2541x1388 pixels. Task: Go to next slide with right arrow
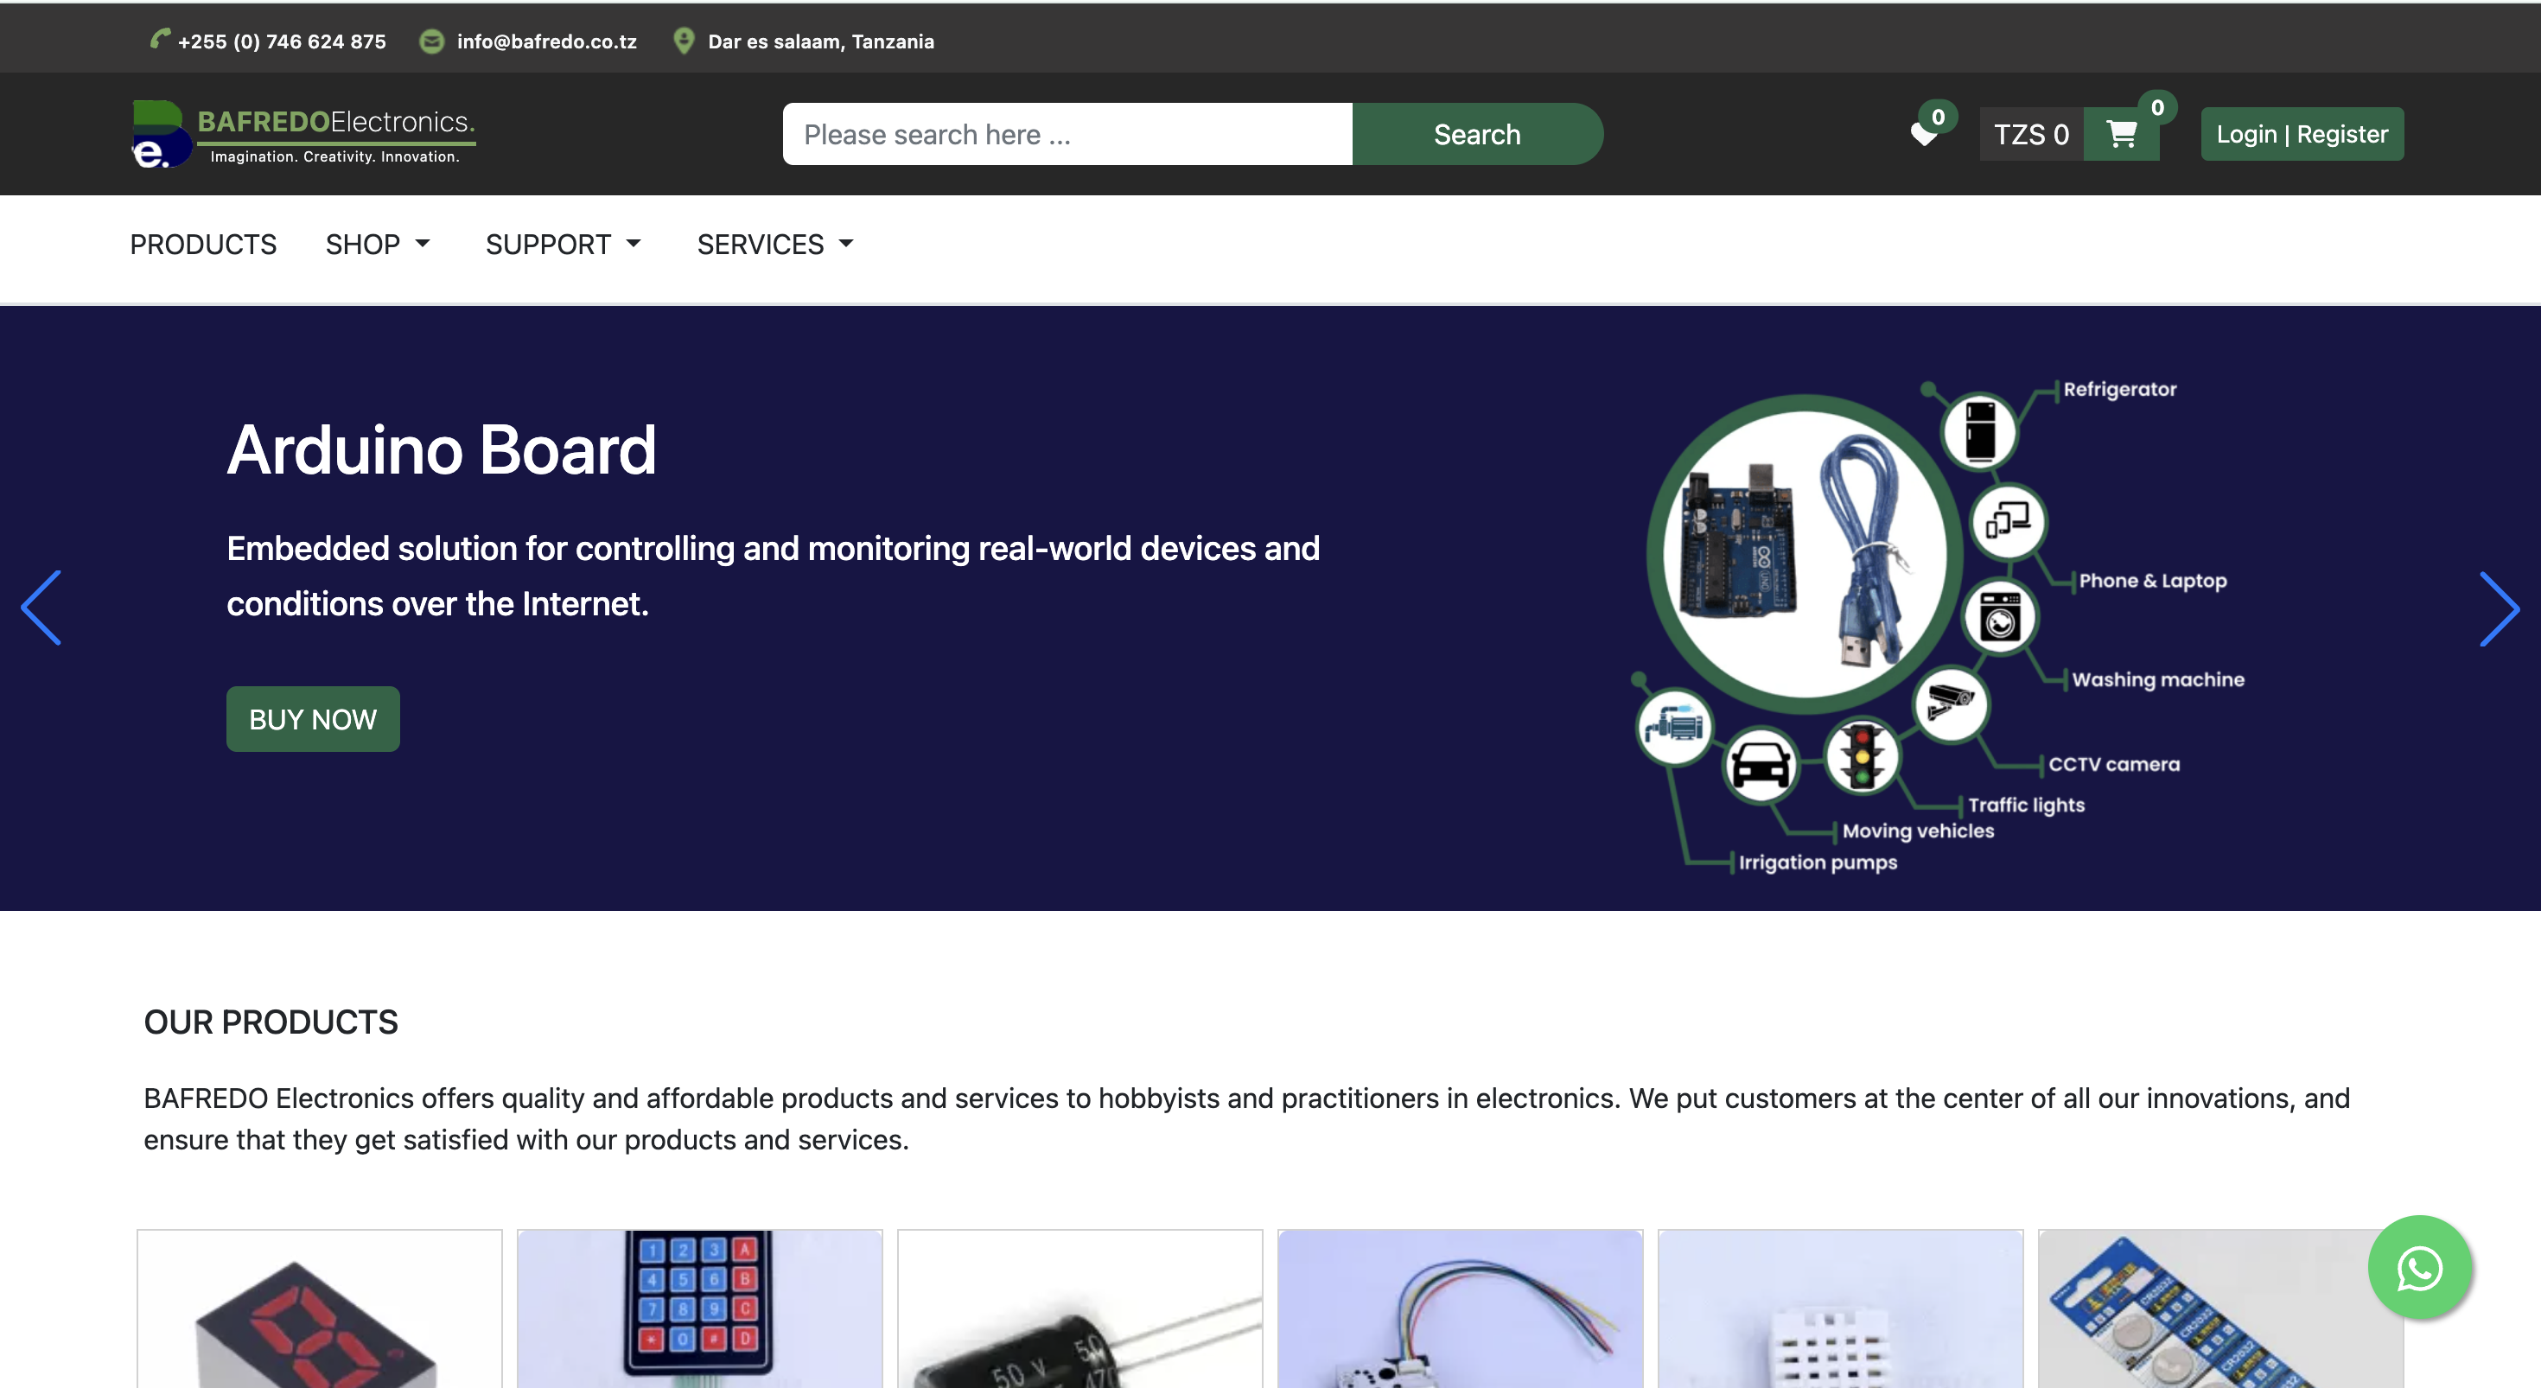point(2499,608)
